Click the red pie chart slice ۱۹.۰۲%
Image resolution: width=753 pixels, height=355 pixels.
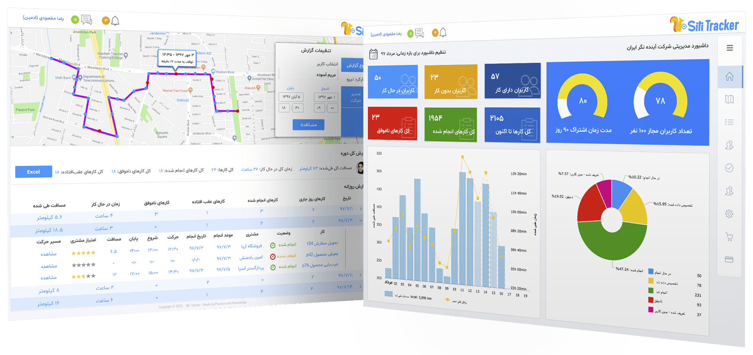[591, 206]
